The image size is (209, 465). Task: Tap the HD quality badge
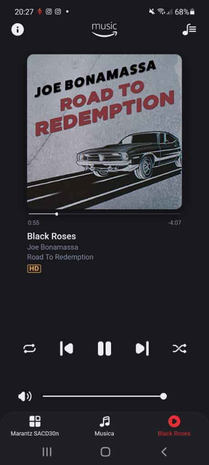click(34, 269)
